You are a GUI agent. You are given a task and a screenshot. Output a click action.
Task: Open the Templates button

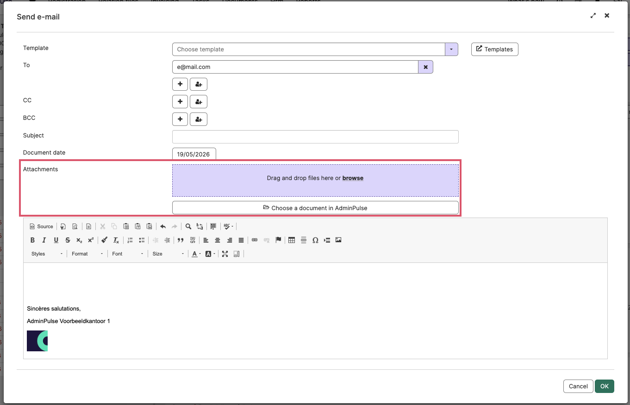point(494,49)
